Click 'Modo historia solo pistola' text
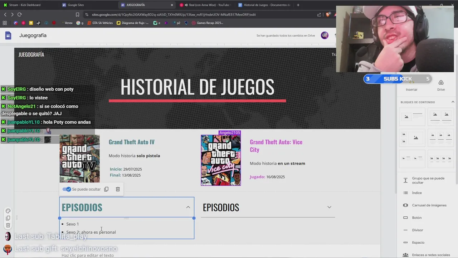 (x=134, y=156)
